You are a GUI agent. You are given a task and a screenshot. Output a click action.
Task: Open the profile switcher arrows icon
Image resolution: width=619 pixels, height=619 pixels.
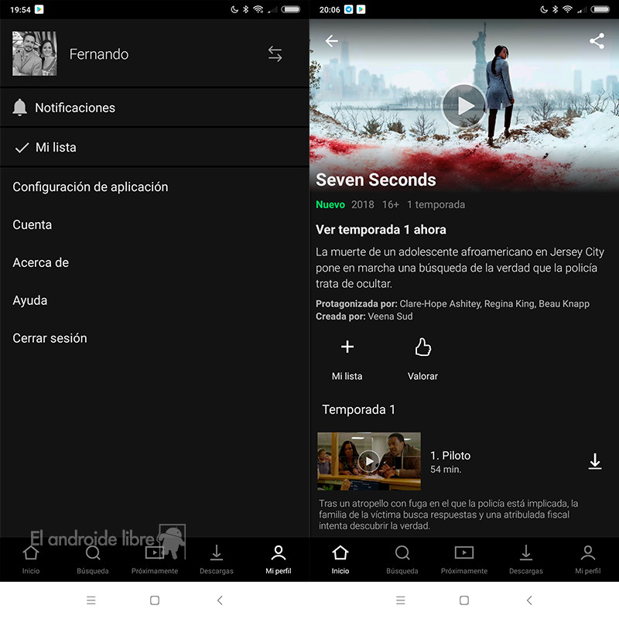(x=275, y=54)
